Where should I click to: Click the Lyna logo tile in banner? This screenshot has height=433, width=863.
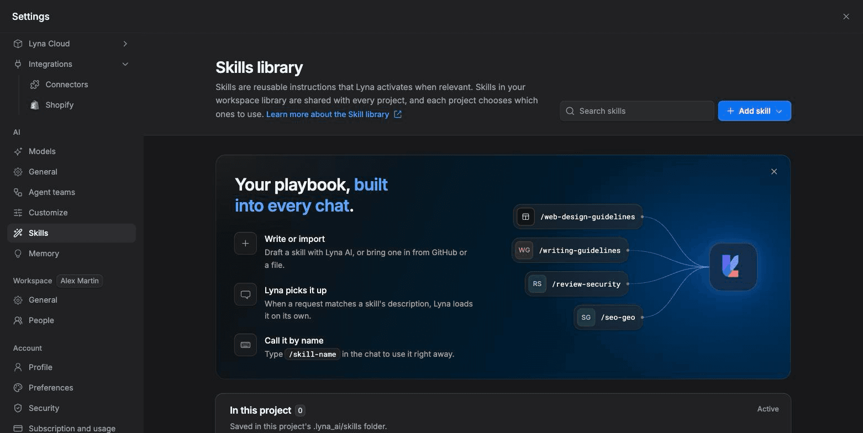(x=733, y=267)
